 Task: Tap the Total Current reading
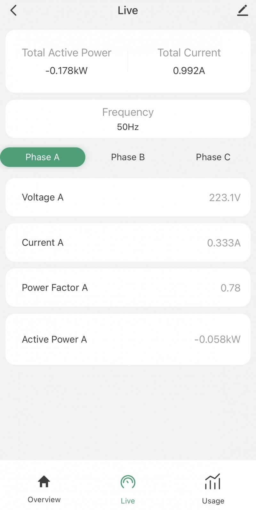click(x=189, y=71)
